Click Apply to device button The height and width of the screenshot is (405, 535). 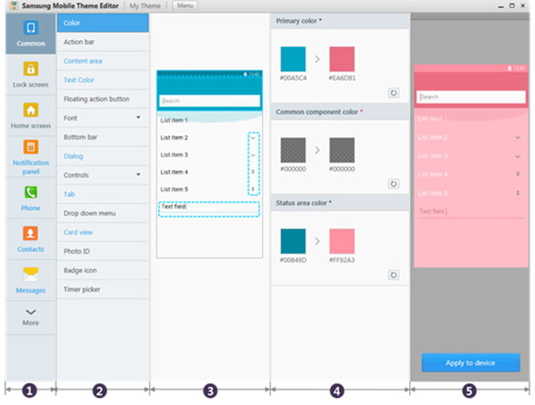(471, 363)
